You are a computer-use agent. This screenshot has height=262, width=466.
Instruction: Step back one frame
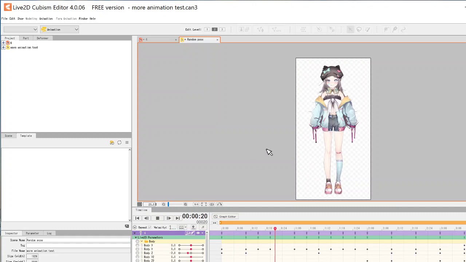(x=146, y=218)
